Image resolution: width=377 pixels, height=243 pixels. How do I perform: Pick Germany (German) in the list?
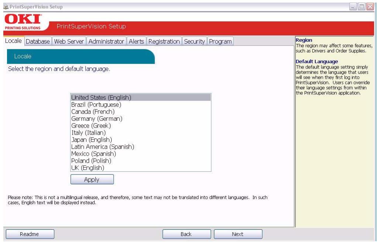141,119
